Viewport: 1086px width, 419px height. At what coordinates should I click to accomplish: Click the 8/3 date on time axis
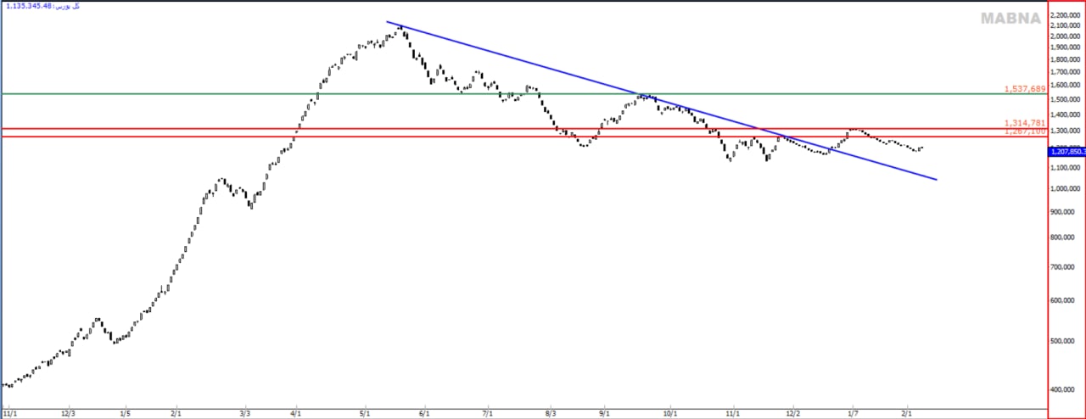[550, 413]
